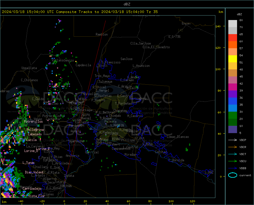
Task: Click the 'Lucila' map label
Action: [31, 140]
